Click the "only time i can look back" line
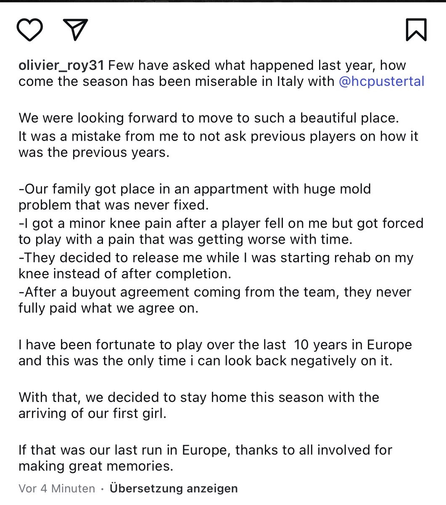 pyautogui.click(x=205, y=361)
